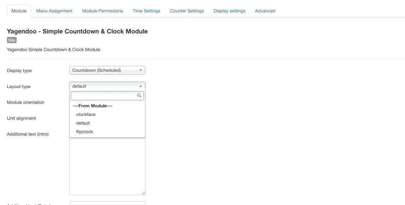Image resolution: width=405 pixels, height=205 pixels.
Task: Click the Display type label
Action: pyautogui.click(x=19, y=71)
